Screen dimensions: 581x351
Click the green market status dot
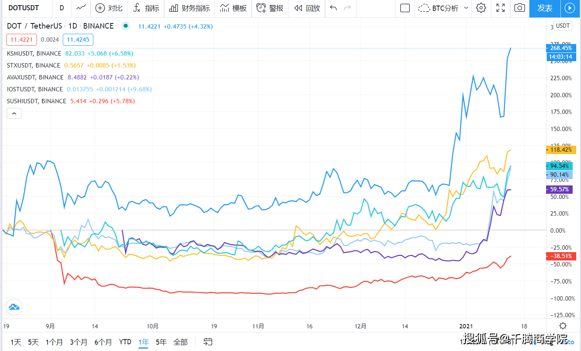coord(126,26)
